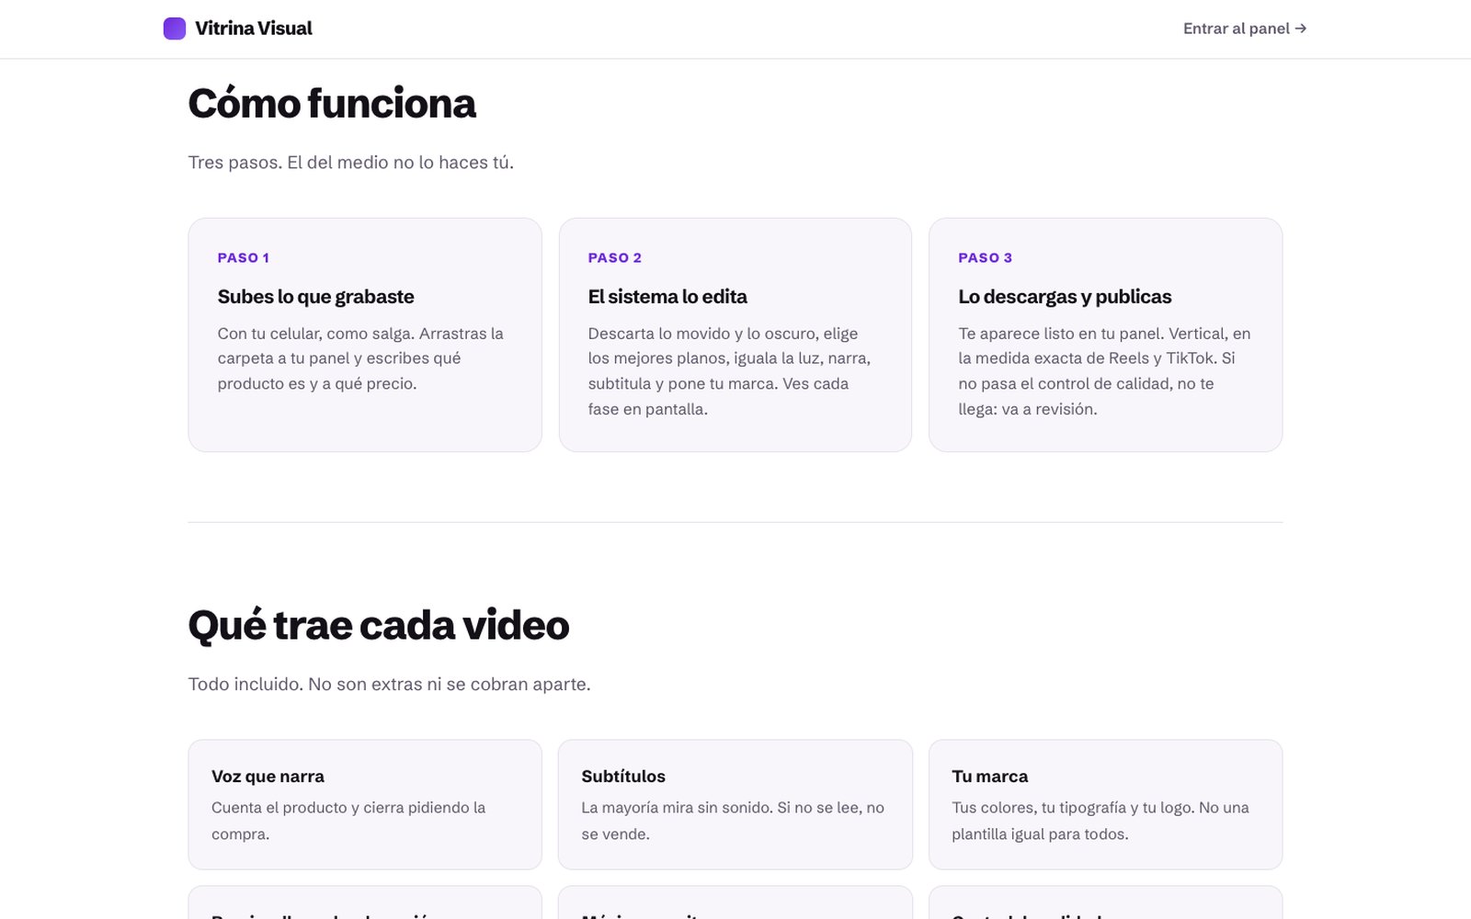Click Entrar al panel link
The width and height of the screenshot is (1471, 919).
[1245, 28]
